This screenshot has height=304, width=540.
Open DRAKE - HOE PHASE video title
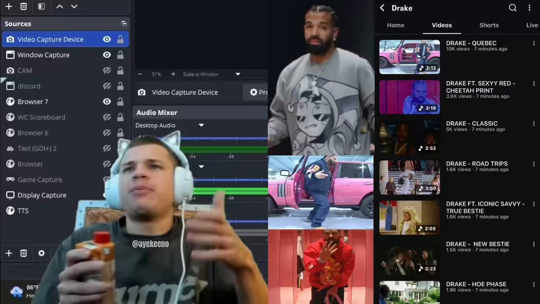click(476, 284)
